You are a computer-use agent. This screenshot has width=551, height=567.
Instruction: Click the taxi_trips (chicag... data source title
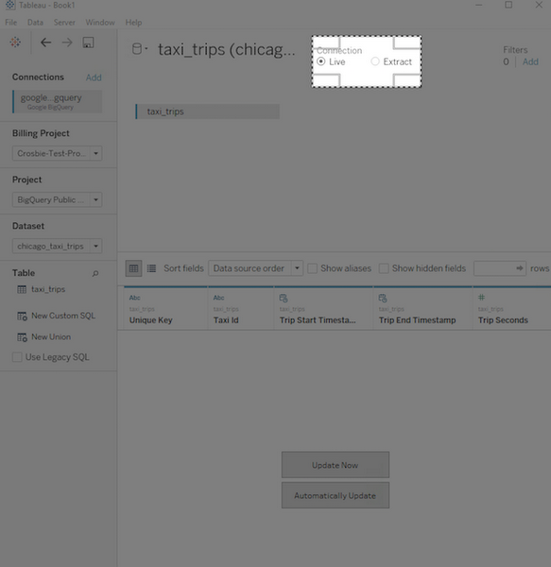226,49
